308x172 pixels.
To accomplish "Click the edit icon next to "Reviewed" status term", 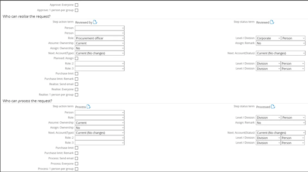I will tap(272, 22).
